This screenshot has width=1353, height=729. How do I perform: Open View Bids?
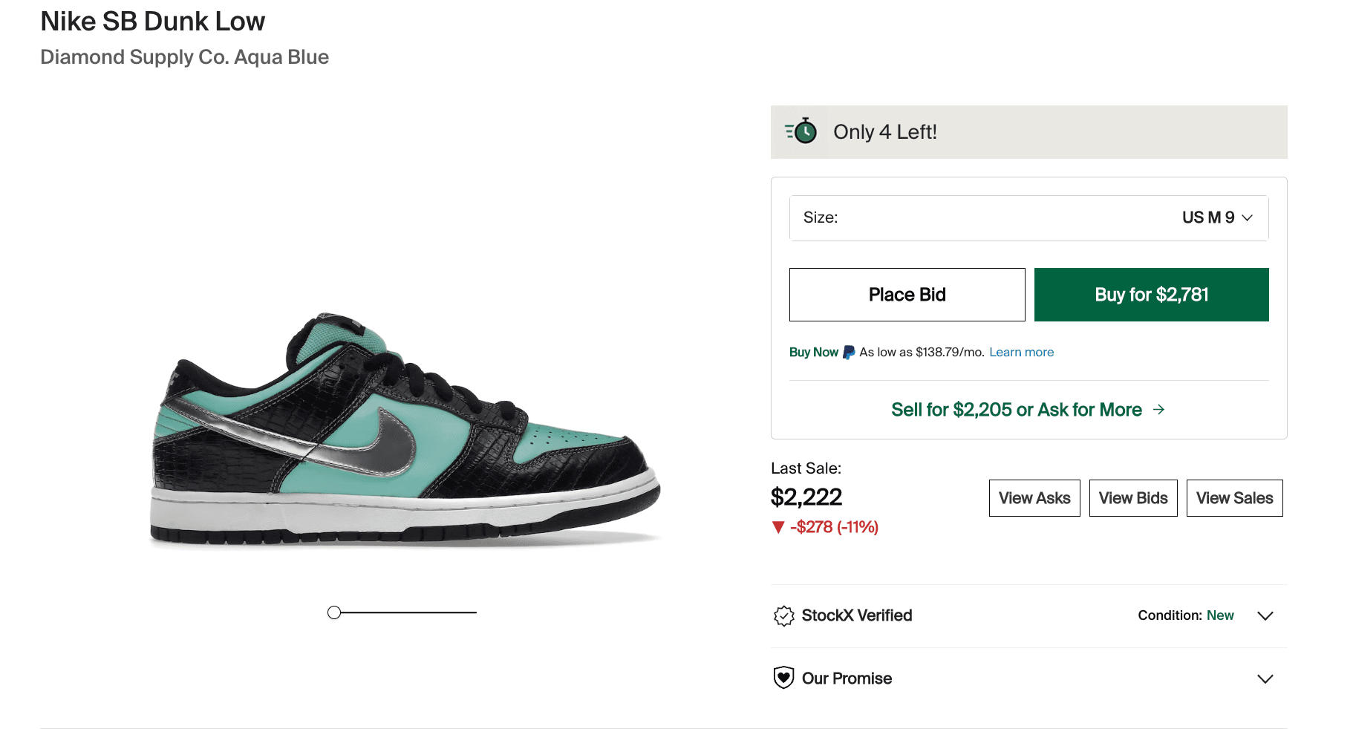tap(1132, 498)
